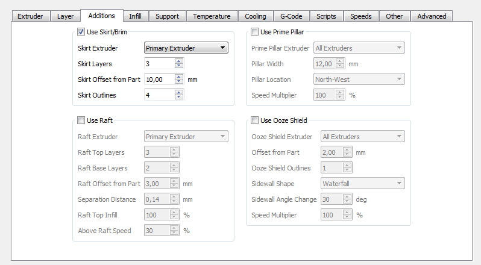Increase Skirt Layers with up arrow
The height and width of the screenshot is (265, 481).
[x=178, y=61]
